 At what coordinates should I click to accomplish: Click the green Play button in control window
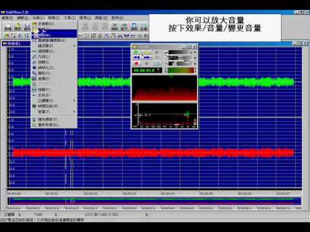click(137, 52)
